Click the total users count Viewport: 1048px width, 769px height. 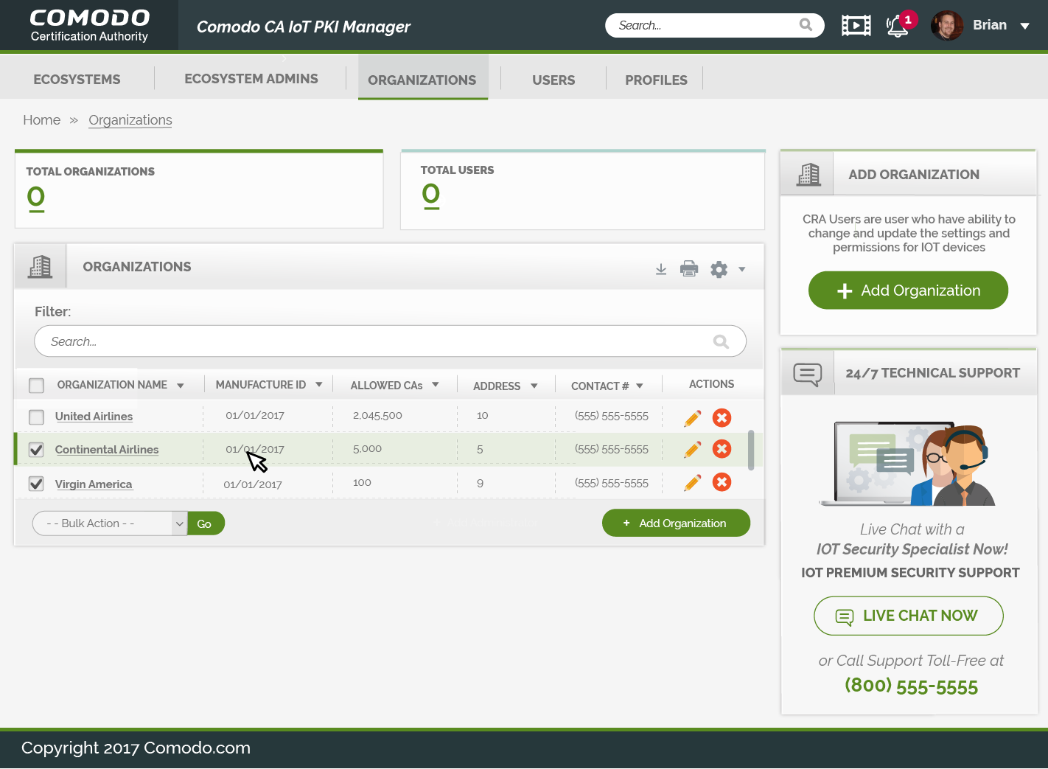pyautogui.click(x=431, y=195)
